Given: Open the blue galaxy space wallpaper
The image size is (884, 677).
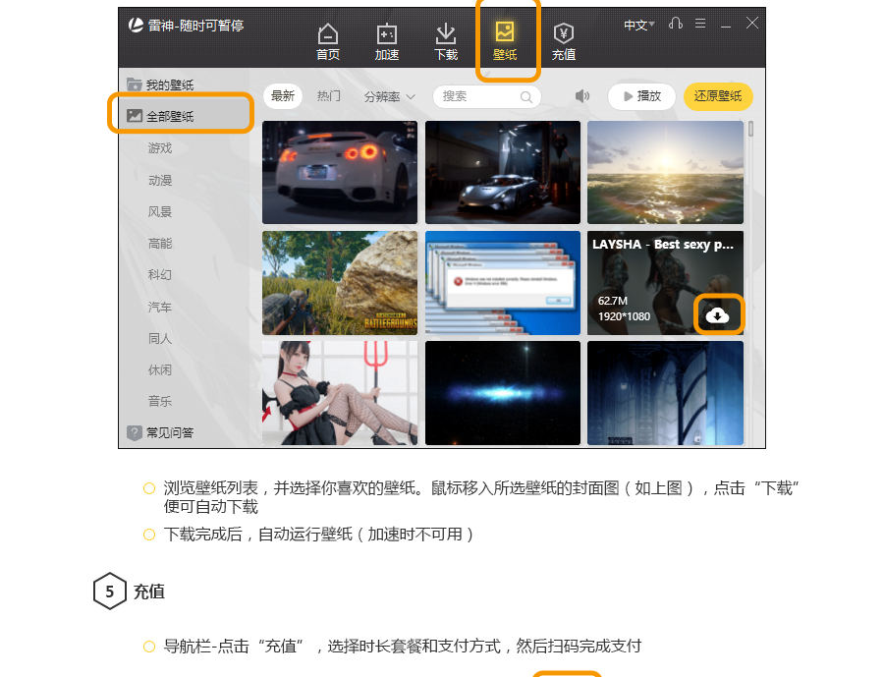Looking at the screenshot, I should coord(503,393).
